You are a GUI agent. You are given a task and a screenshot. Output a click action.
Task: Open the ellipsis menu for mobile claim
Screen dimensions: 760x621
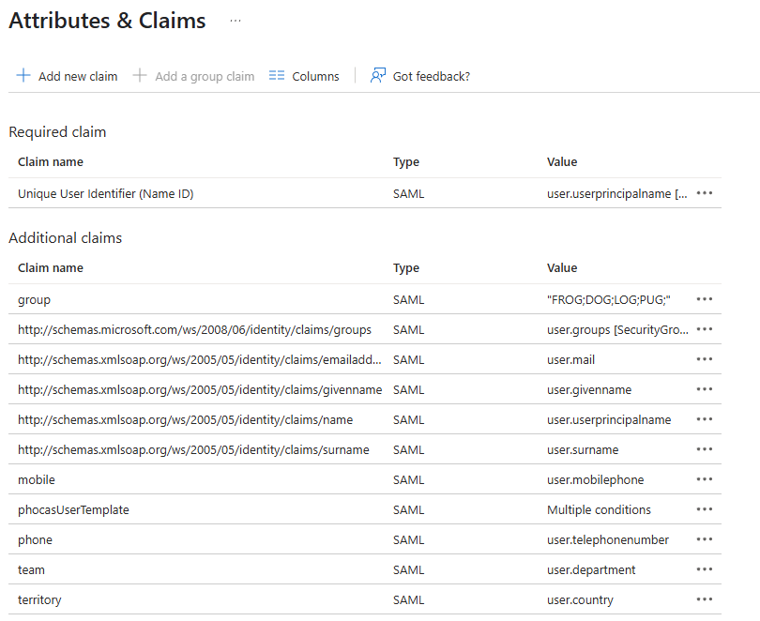click(x=705, y=479)
